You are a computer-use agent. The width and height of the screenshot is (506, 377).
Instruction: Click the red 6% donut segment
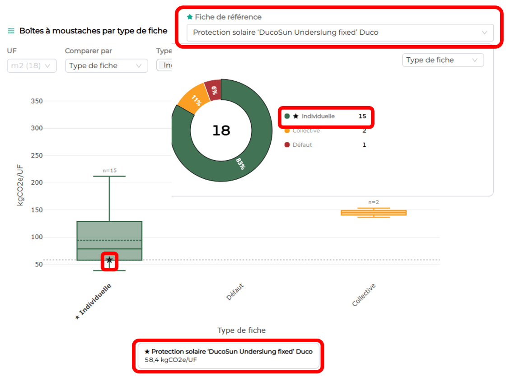tap(214, 90)
